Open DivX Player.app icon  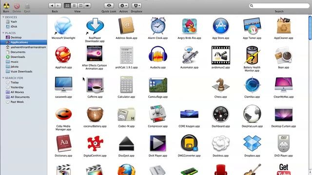[158, 143]
